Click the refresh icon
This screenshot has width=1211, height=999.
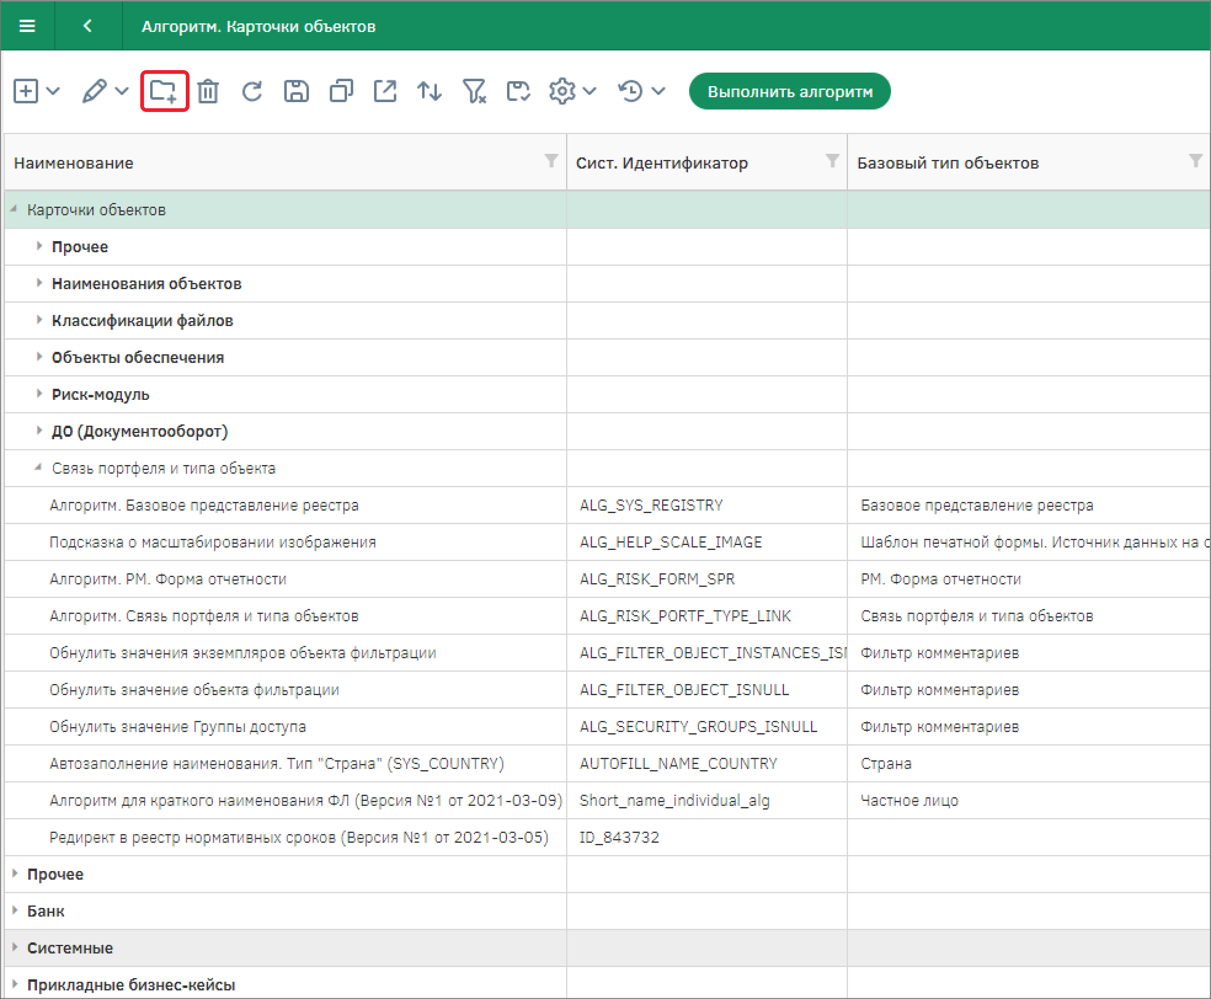pos(252,92)
